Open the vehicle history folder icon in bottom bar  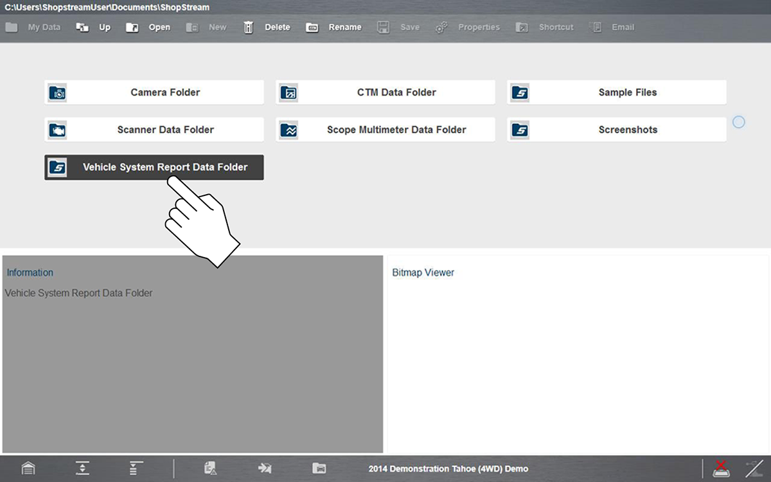(x=319, y=469)
